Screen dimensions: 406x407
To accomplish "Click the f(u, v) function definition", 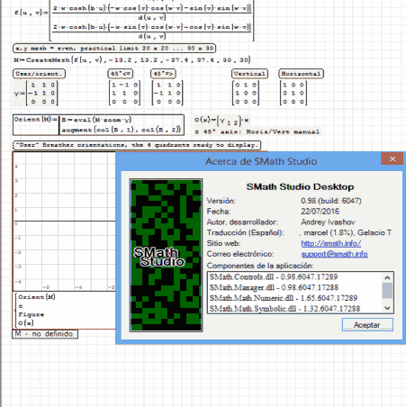I will click(x=134, y=21).
